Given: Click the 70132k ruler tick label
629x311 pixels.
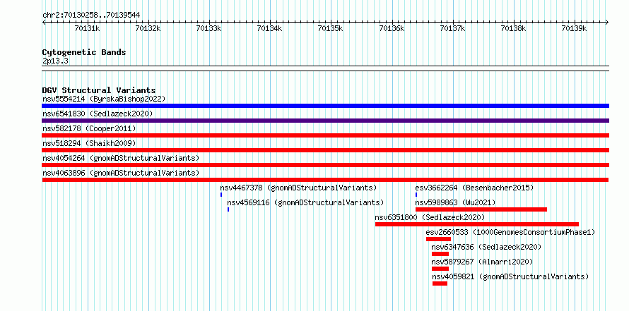Looking at the screenshot, I should (148, 28).
